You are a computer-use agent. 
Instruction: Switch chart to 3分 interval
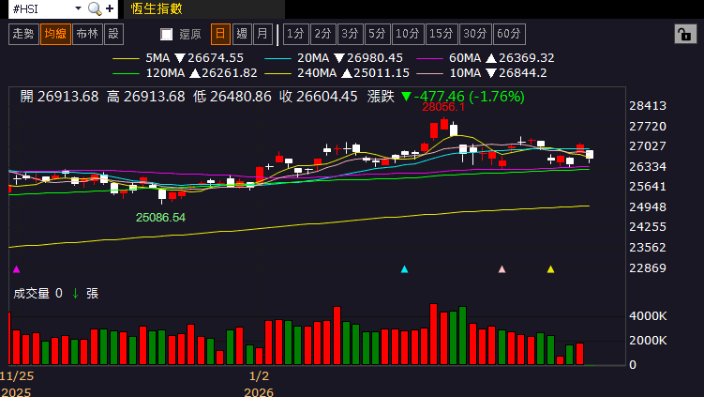[x=350, y=34]
